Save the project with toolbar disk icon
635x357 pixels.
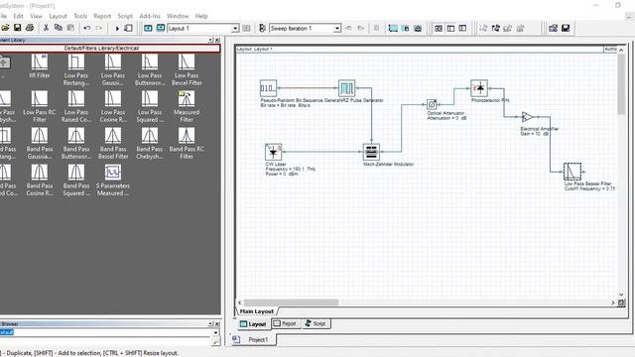coord(18,28)
